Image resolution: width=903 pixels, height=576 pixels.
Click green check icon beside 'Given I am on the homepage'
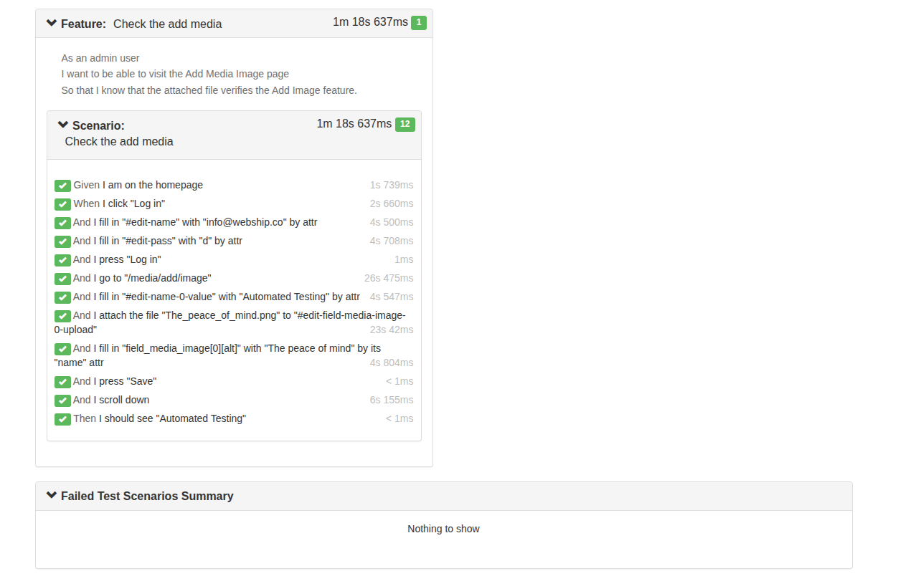click(62, 186)
